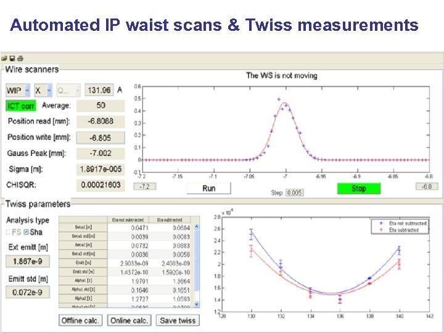Screen dimensions: 444x333
Task: Click the Ext emitt field 1.867e-9
Action: 28,261
